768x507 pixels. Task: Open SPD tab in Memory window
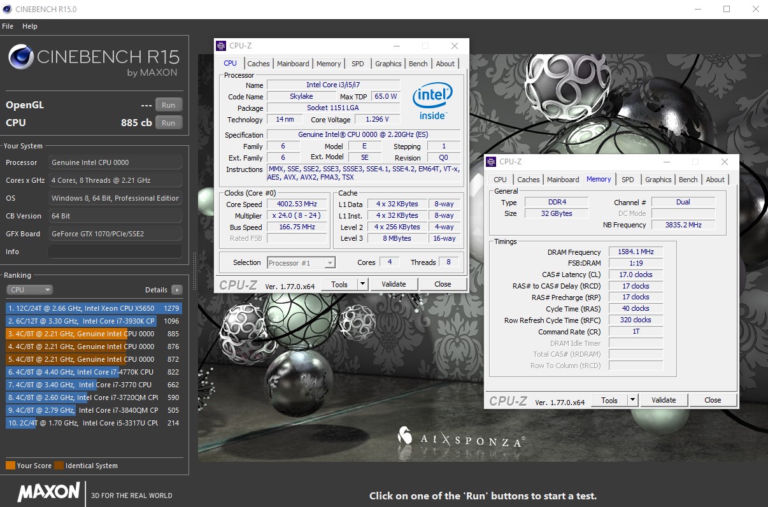tap(628, 180)
